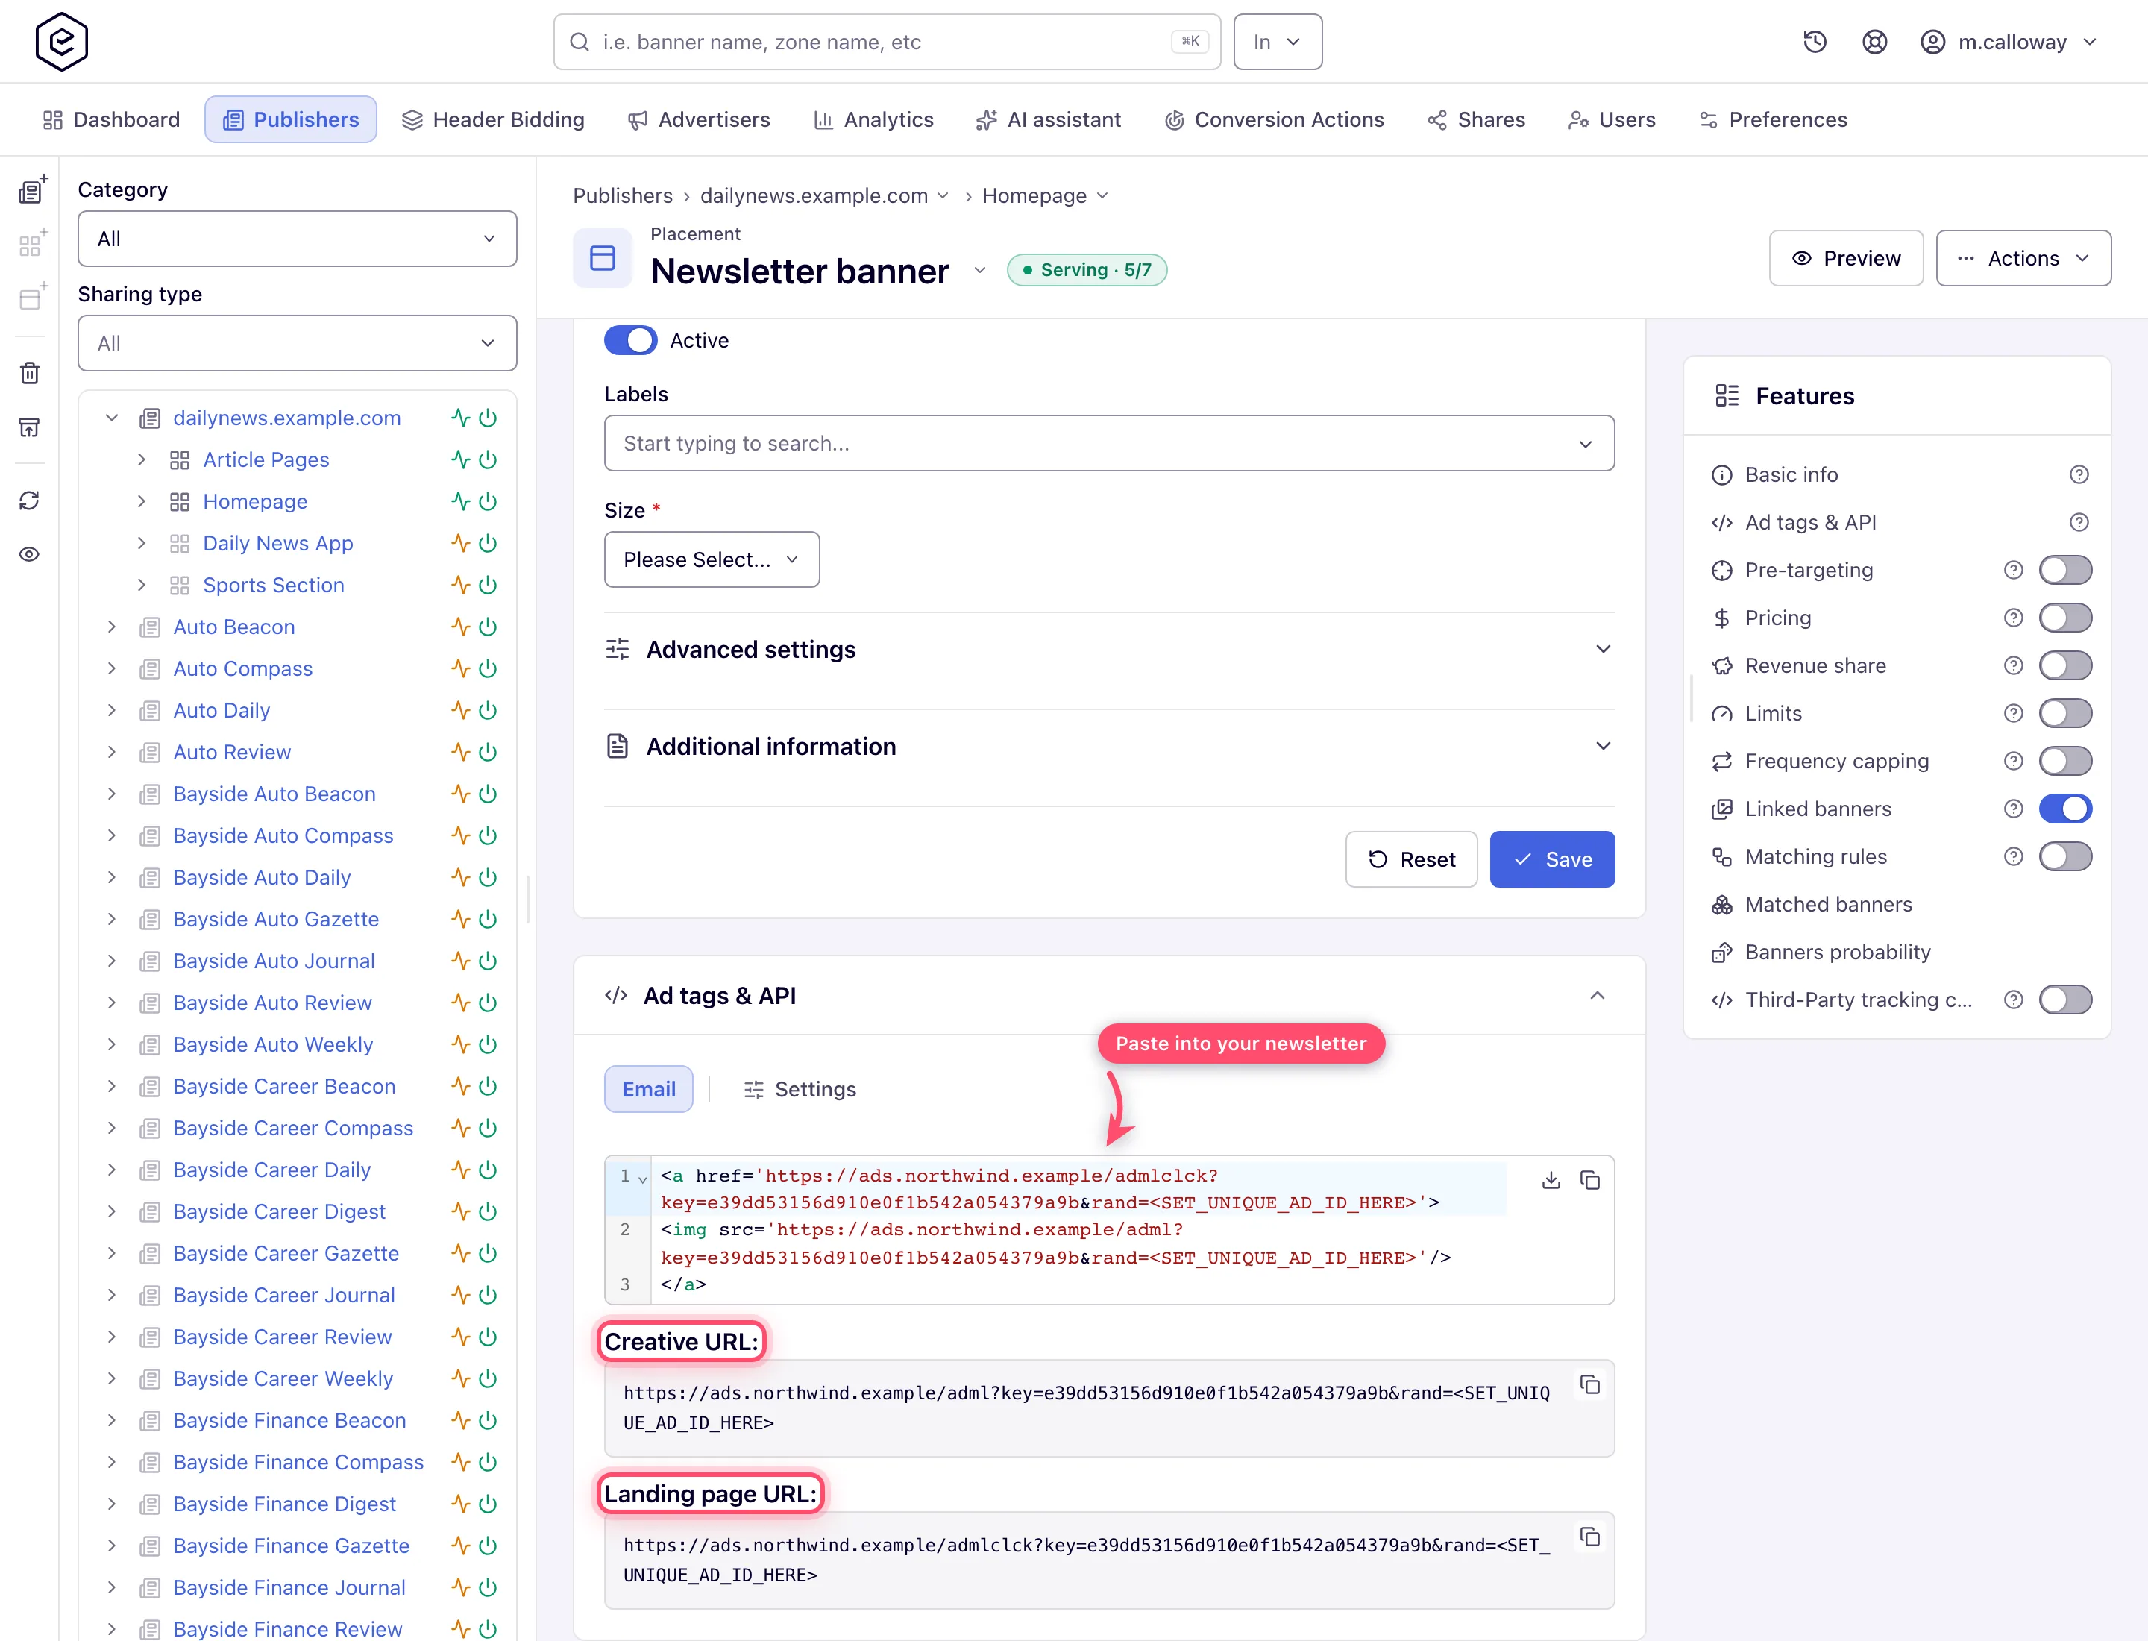
Task: Click the trash icon in left rail
Action: point(31,373)
